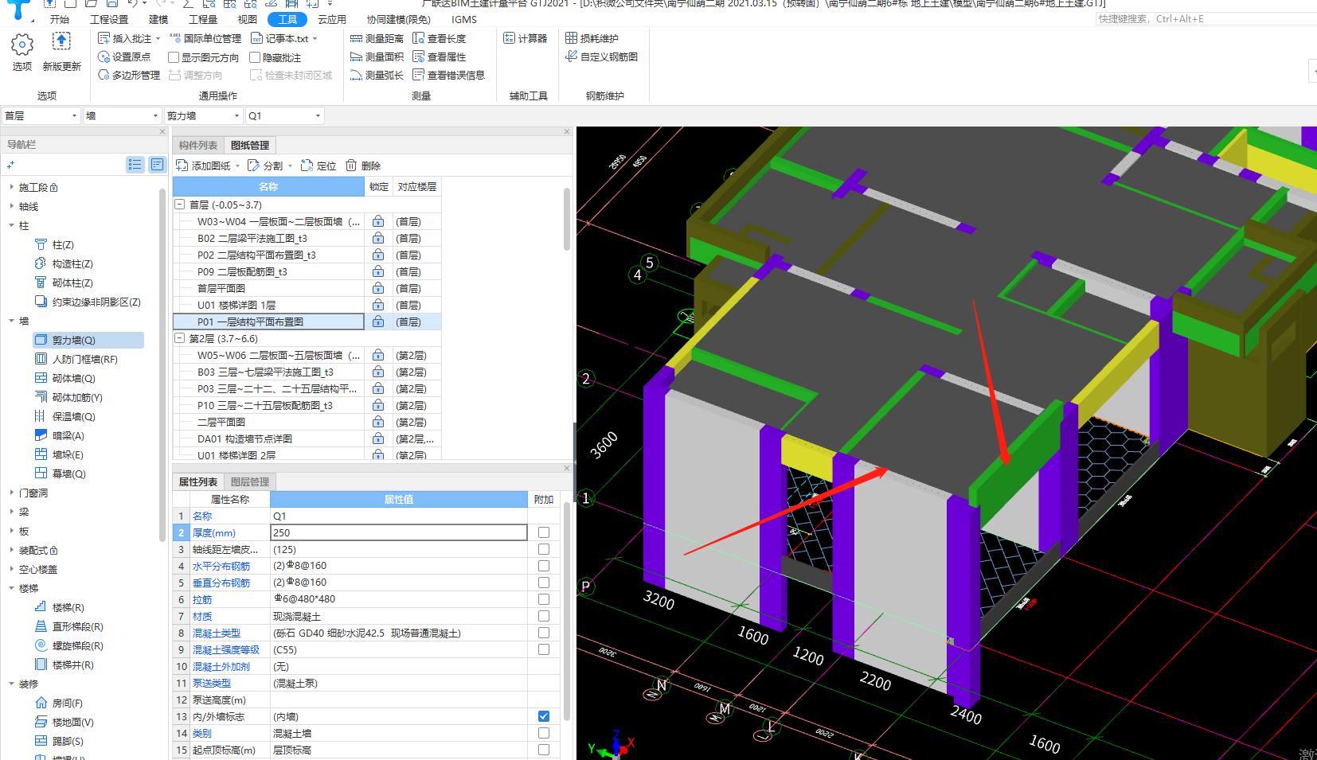Select 暗梁(A) in navigation tree
This screenshot has height=760, width=1317.
click(x=68, y=436)
